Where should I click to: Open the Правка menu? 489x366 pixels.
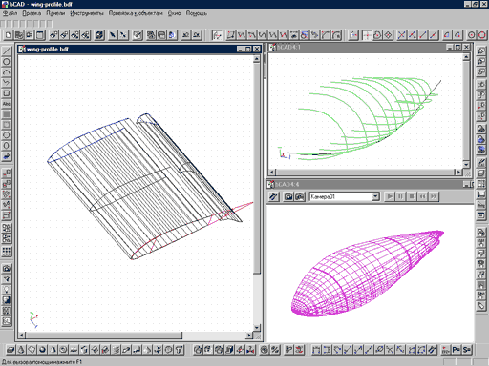[32, 13]
